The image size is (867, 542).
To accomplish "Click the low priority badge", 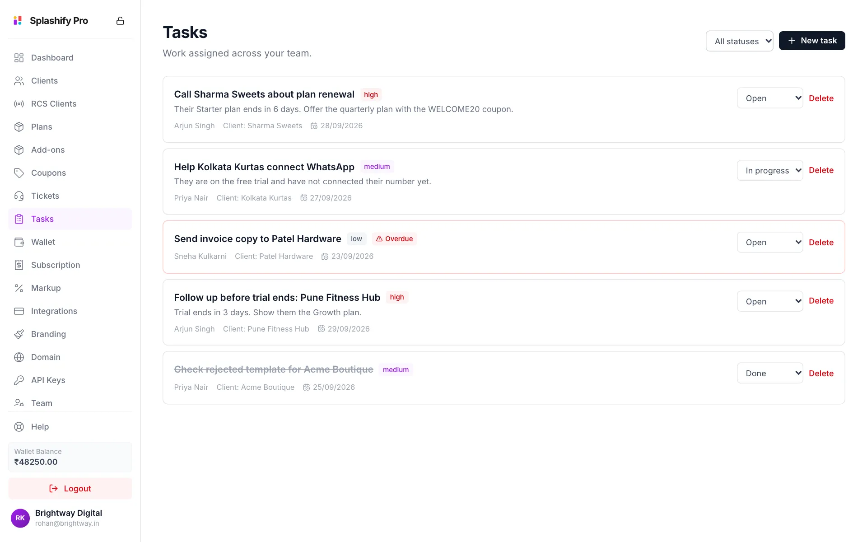I will pos(356,239).
